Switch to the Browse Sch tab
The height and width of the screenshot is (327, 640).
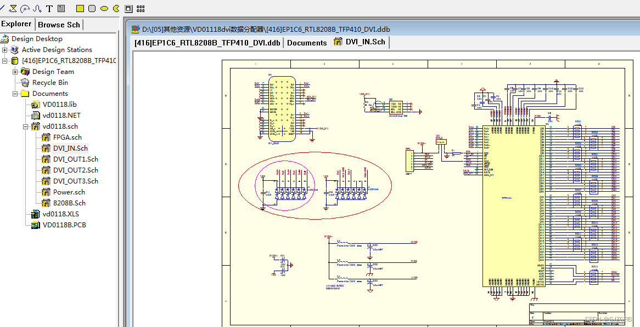[59, 24]
